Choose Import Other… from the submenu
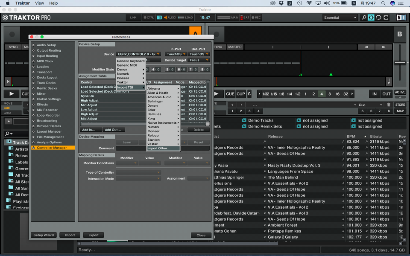 [x=163, y=148]
